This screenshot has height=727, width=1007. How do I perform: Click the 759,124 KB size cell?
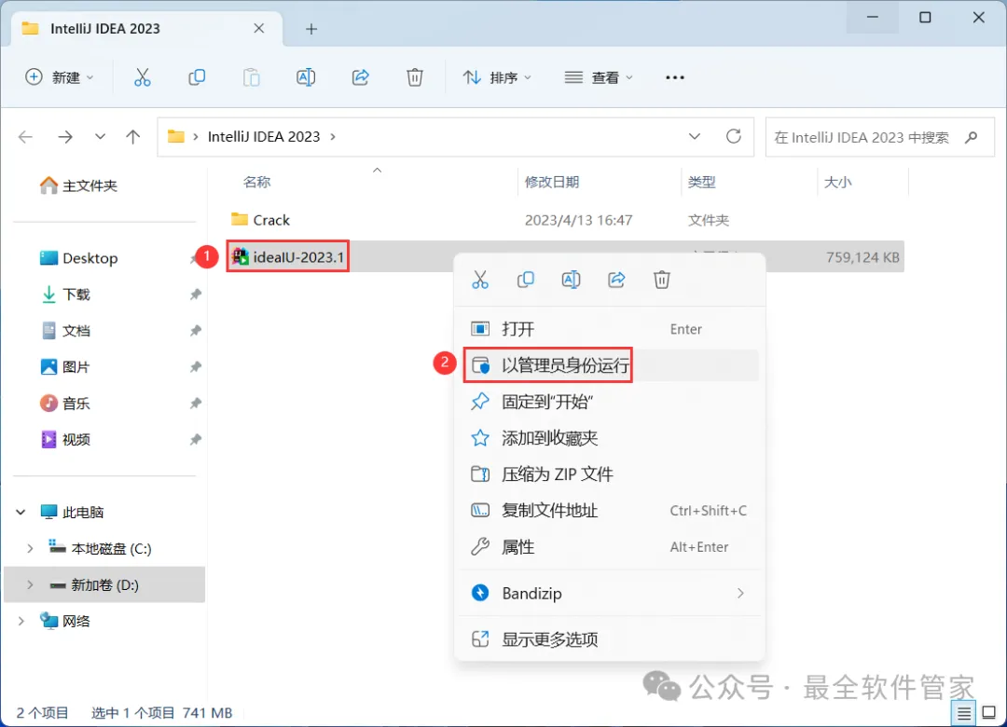click(x=862, y=257)
